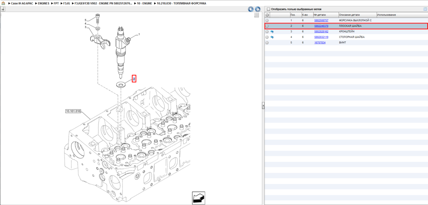Image resolution: width=428 pixels, height=205 pixels.
Task: Go forward with the right blue arrow
Action: tap(257, 9)
